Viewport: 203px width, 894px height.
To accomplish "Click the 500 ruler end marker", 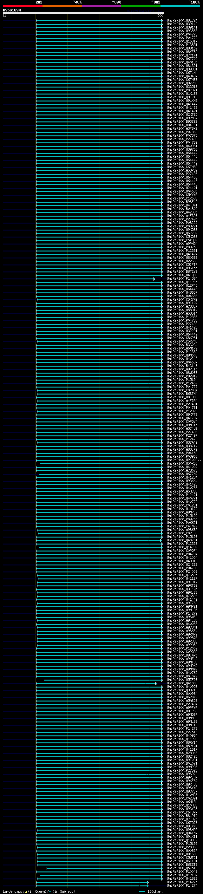I will (160, 16).
